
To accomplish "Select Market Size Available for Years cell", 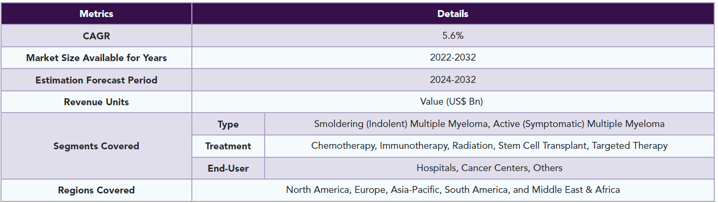I will [96, 58].
